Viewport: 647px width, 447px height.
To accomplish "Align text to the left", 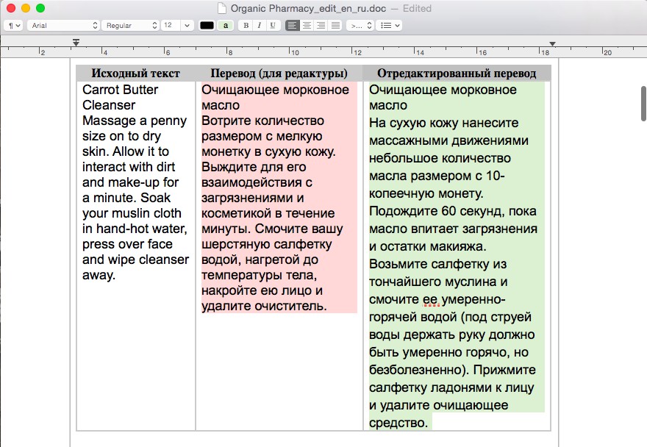I will point(292,25).
